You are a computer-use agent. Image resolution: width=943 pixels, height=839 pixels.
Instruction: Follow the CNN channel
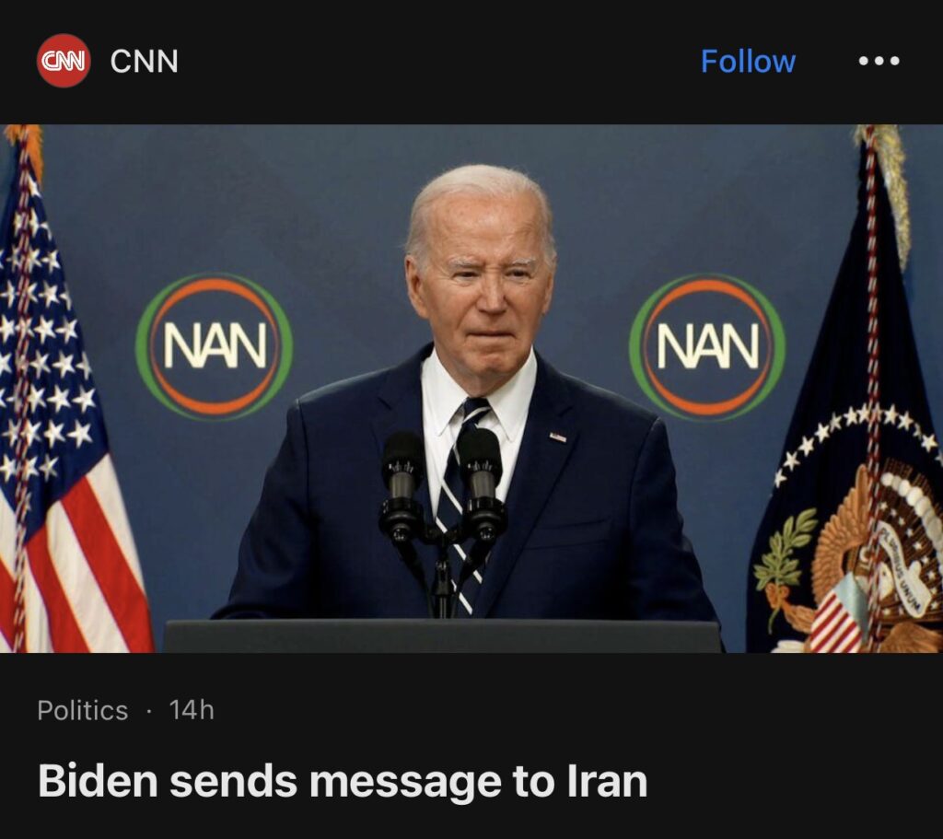tap(748, 62)
